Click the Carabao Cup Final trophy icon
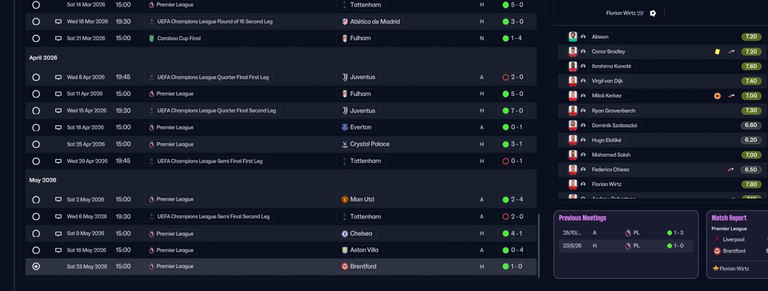 click(152, 38)
